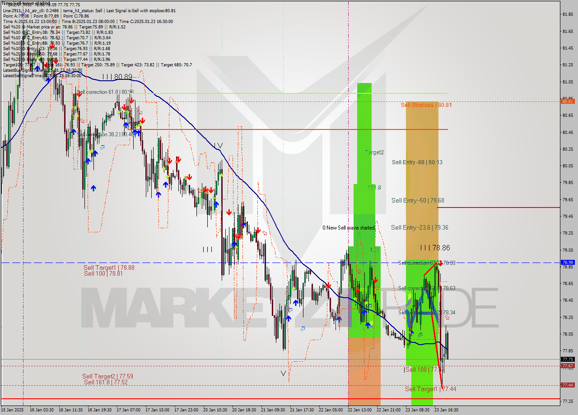Click the 79.25 price axis value
This screenshot has width=578, height=415.
568,233
